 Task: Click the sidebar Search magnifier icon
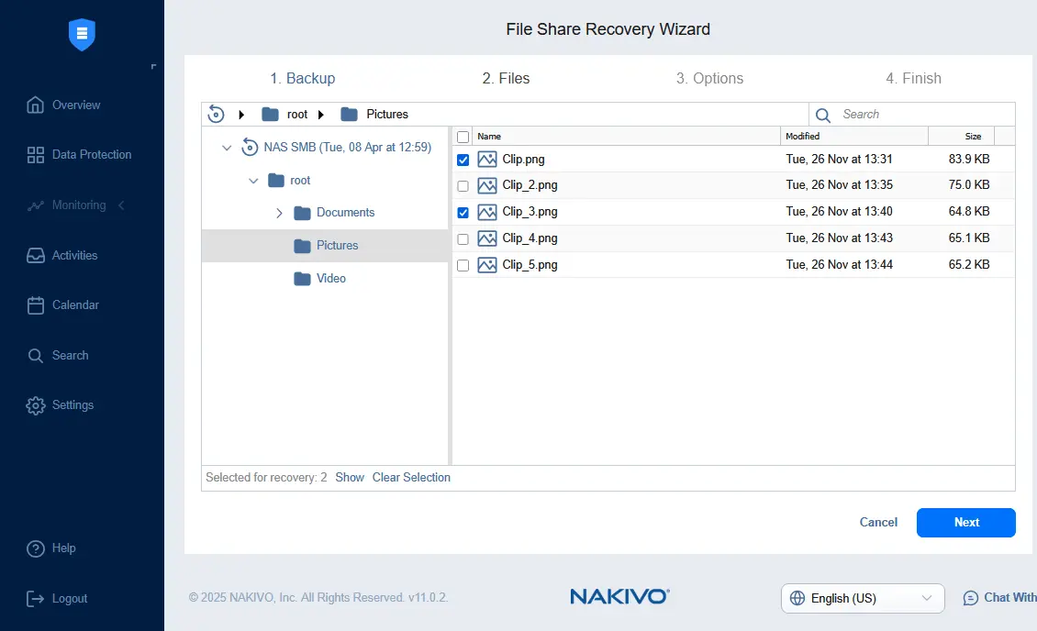(35, 356)
